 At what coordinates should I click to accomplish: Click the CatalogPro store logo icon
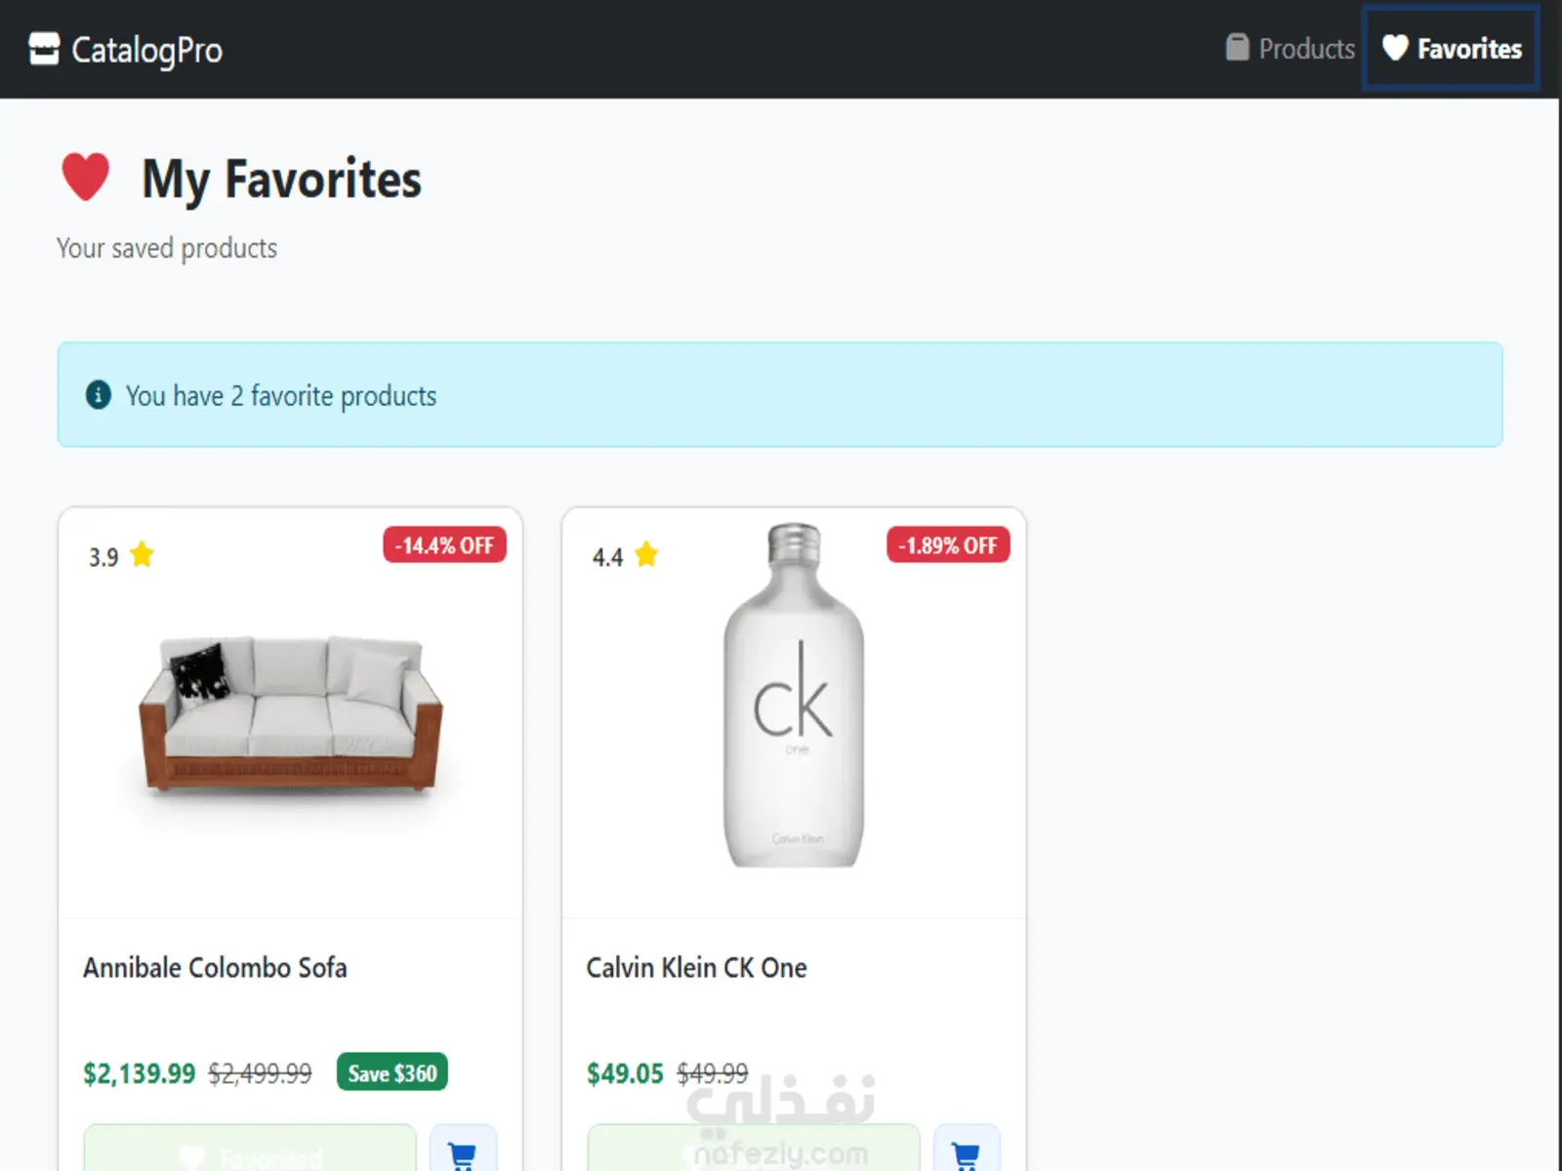tap(44, 49)
